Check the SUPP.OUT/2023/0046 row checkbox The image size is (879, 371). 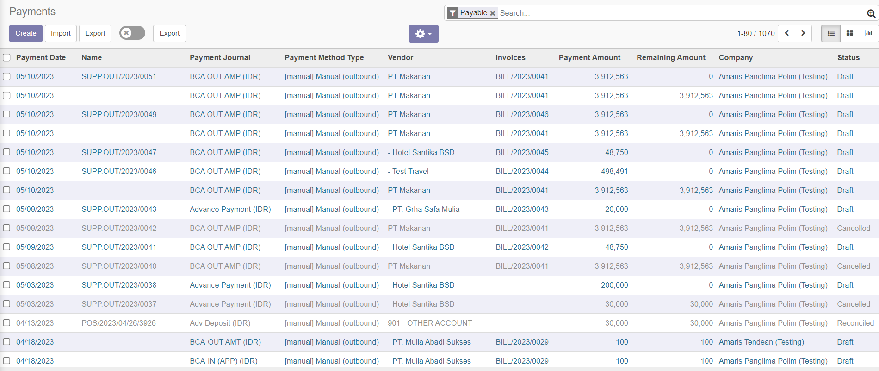tap(6, 171)
